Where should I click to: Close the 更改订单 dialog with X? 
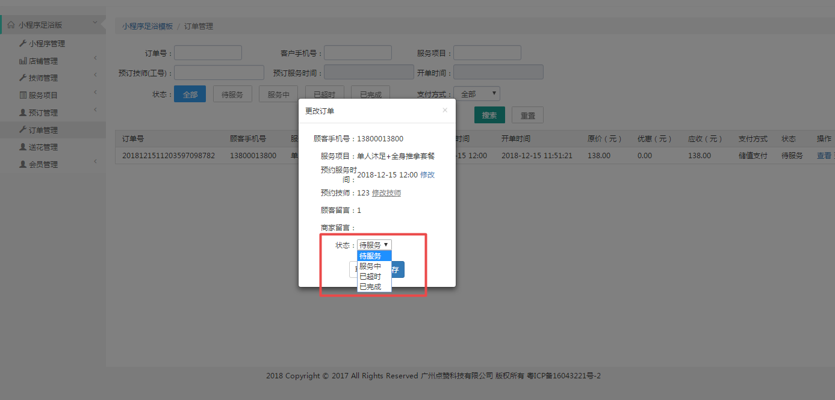(445, 110)
